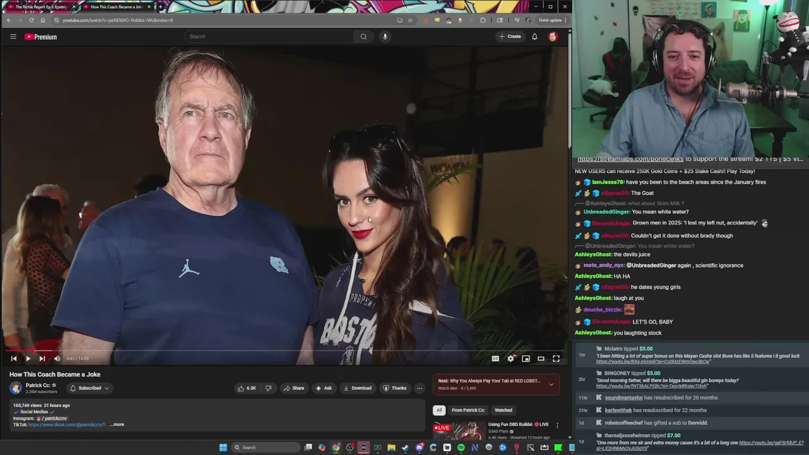The image size is (809, 455).
Task: Click the Windows taskbar Search box
Action: tap(264, 447)
